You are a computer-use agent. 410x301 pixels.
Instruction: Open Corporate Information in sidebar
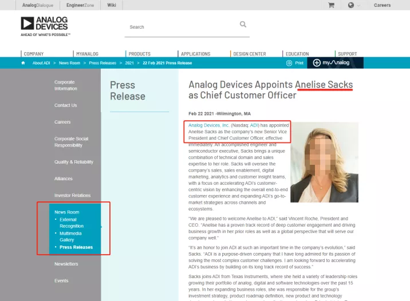66,85
